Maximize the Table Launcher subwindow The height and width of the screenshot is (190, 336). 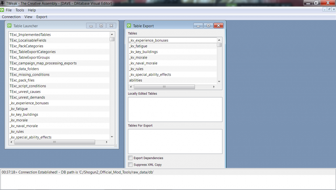101,26
